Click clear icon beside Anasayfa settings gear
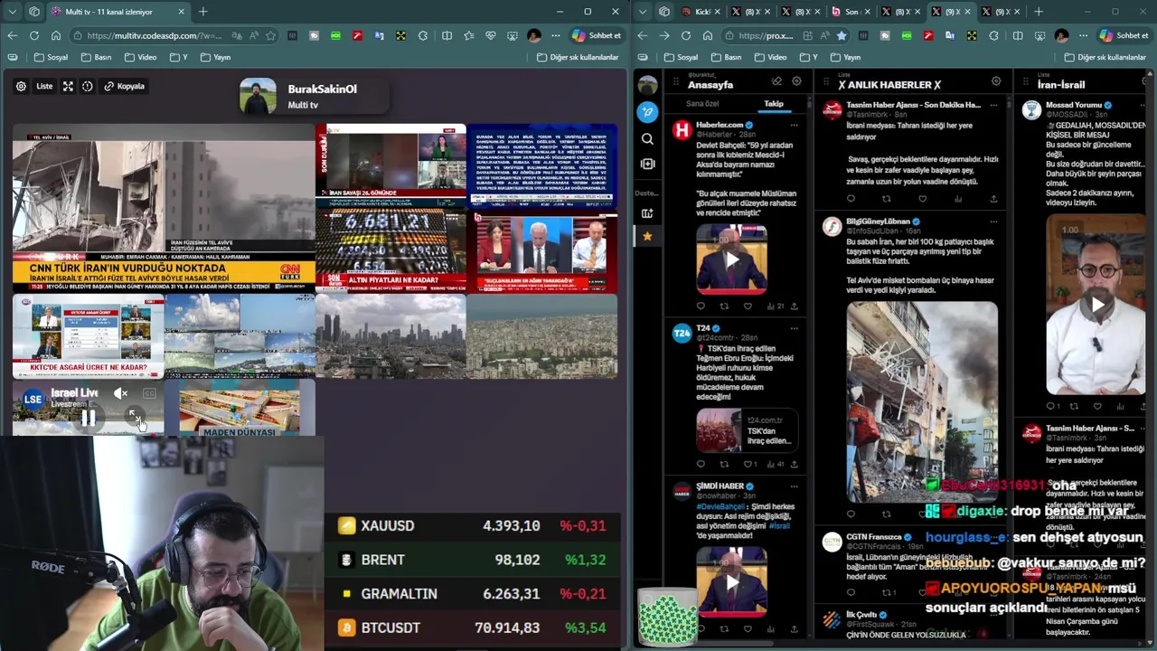The height and width of the screenshot is (651, 1157). (776, 81)
